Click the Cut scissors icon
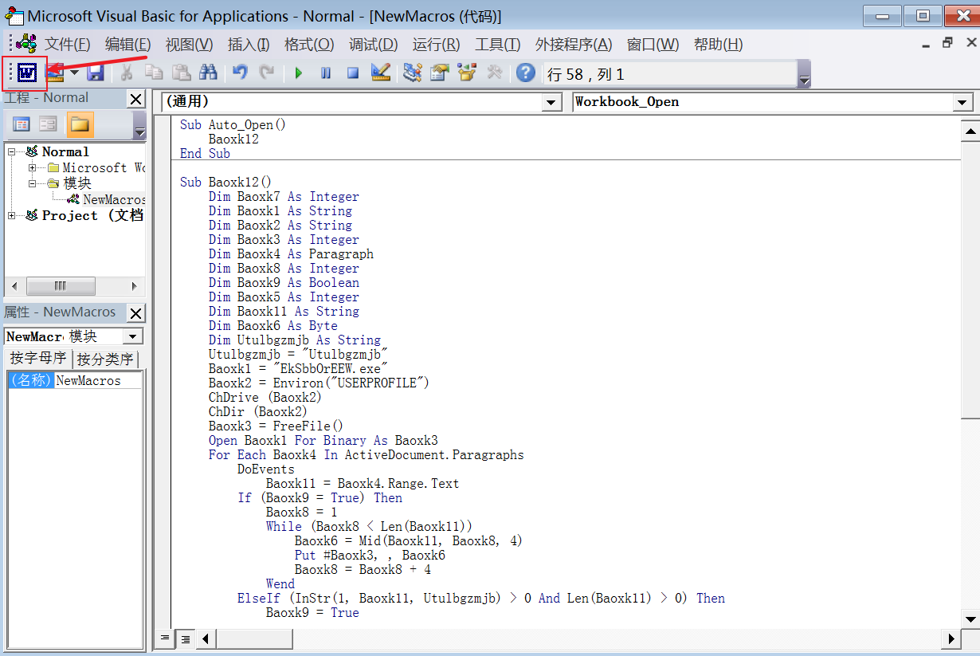Screen dimensions: 980x656 pos(126,73)
